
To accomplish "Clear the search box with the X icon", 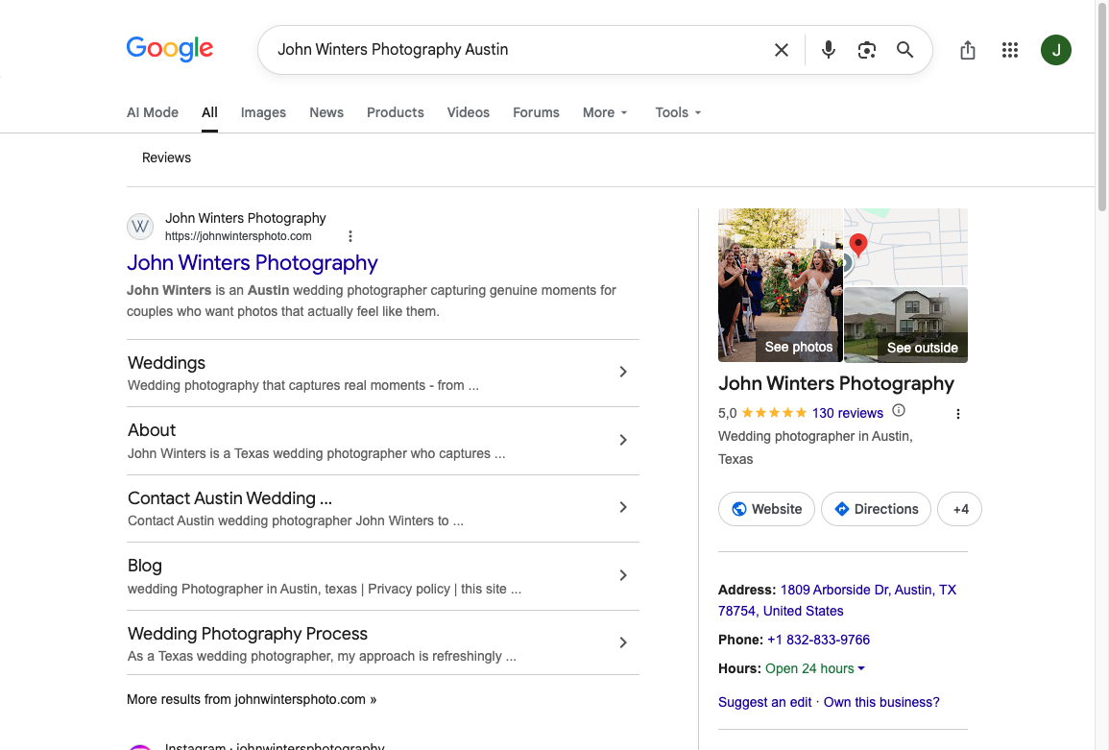I will (x=781, y=50).
